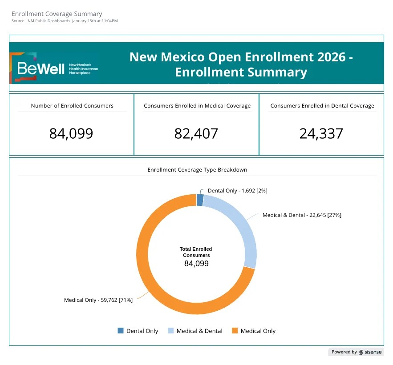Click the 82,407 medical coverage figure
393x365 pixels.
(196, 133)
